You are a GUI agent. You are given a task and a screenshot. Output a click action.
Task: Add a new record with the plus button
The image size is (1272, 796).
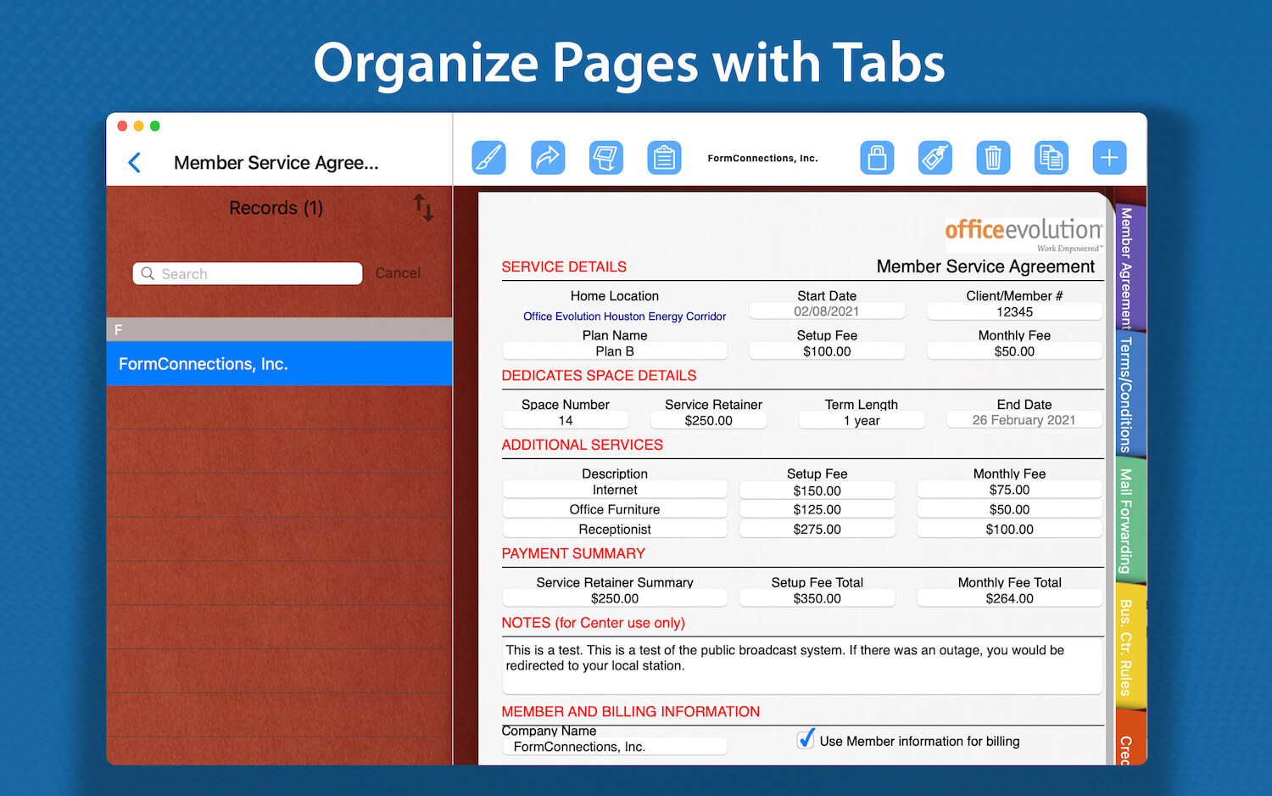[1109, 157]
